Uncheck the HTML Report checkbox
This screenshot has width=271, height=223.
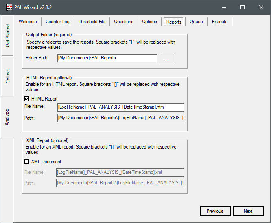click(x=26, y=99)
